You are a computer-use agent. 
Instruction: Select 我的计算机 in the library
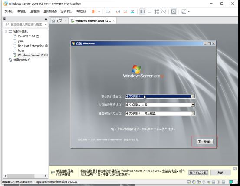(20, 32)
